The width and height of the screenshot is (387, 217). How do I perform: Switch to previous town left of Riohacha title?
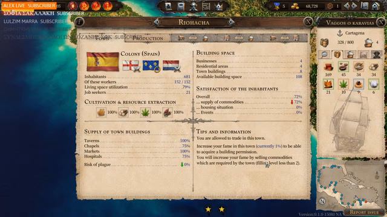pyautogui.click(x=157, y=22)
